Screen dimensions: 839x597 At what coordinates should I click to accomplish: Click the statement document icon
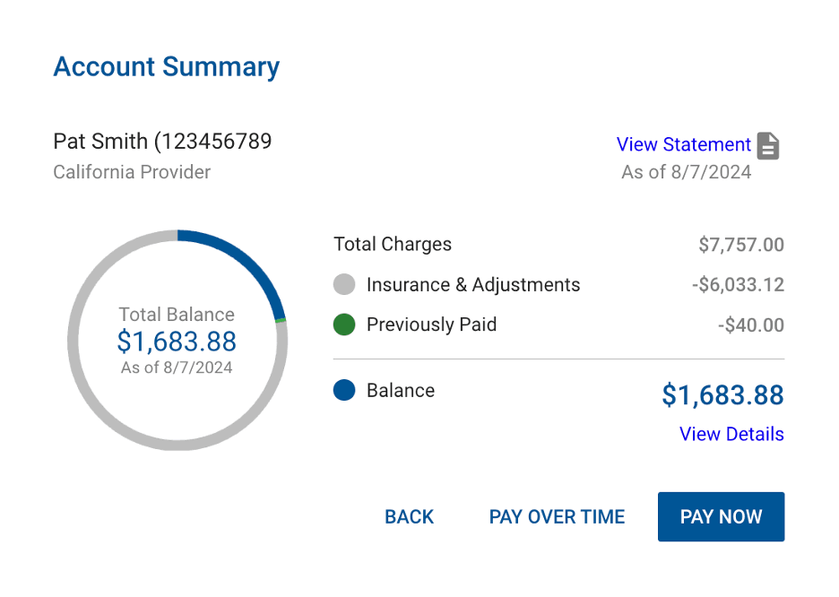[768, 145]
